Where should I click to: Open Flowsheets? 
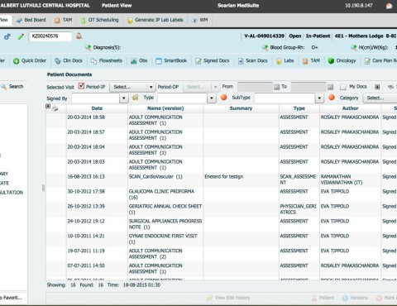[107, 61]
